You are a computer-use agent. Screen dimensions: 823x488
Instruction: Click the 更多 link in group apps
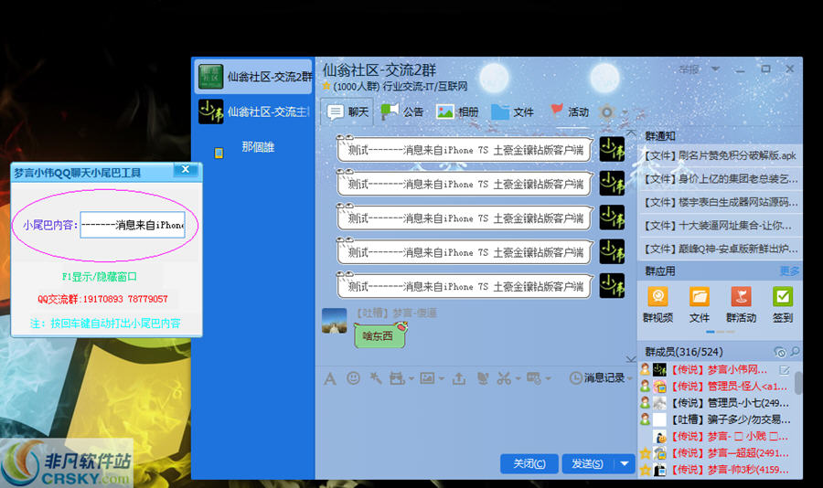tap(789, 271)
